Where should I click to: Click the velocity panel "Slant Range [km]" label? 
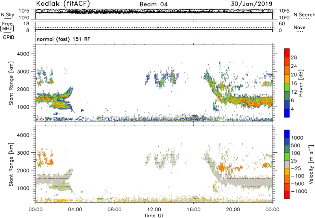point(11,164)
